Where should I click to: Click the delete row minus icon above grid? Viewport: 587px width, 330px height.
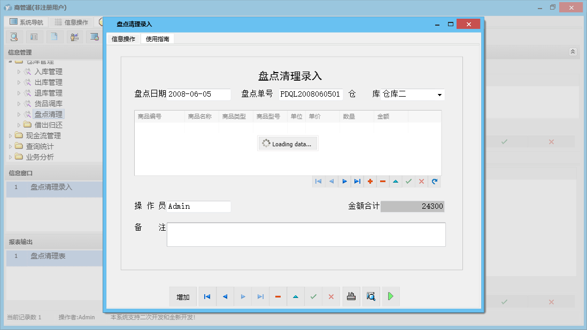coord(383,182)
